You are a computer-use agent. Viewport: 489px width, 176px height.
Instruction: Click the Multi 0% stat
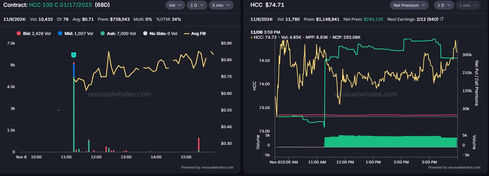tap(143, 19)
